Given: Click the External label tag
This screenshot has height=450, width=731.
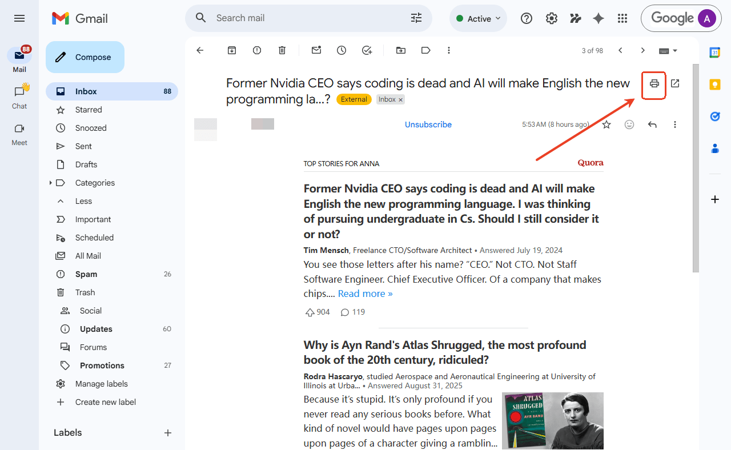Looking at the screenshot, I should [354, 99].
